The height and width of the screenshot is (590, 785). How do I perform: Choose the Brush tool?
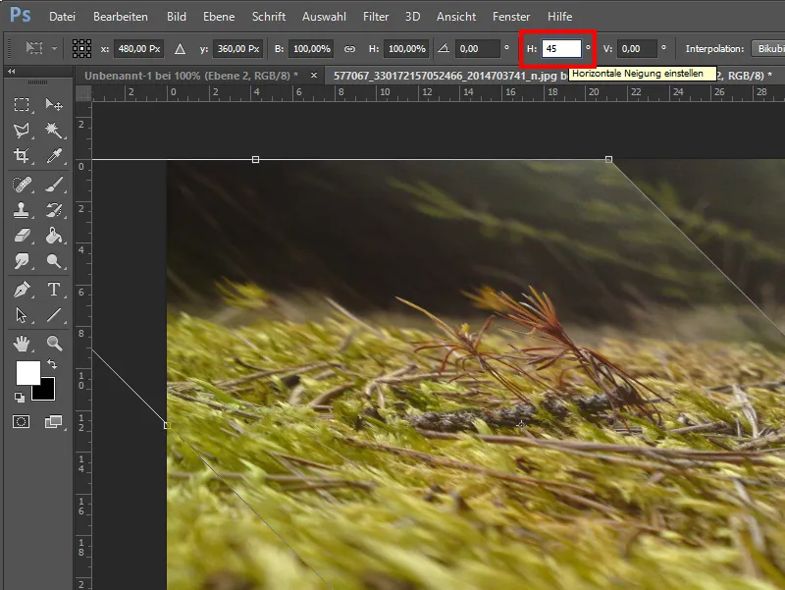pyautogui.click(x=54, y=185)
